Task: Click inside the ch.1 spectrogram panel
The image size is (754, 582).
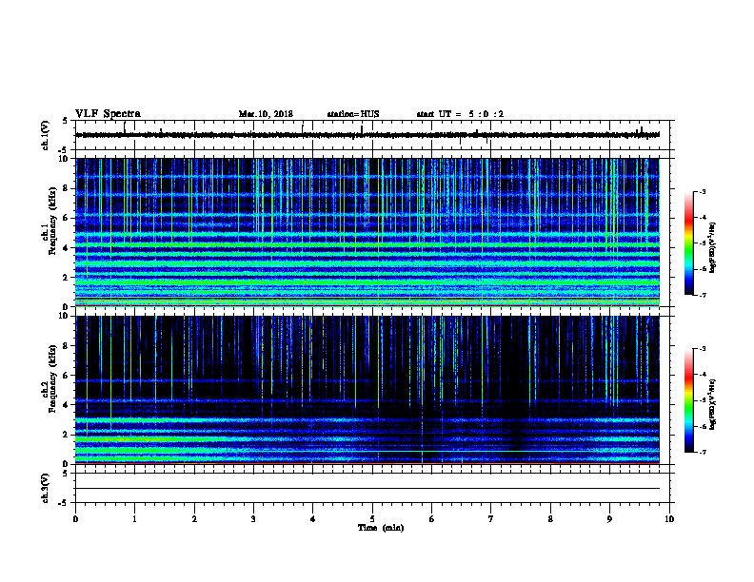Action: [367, 232]
